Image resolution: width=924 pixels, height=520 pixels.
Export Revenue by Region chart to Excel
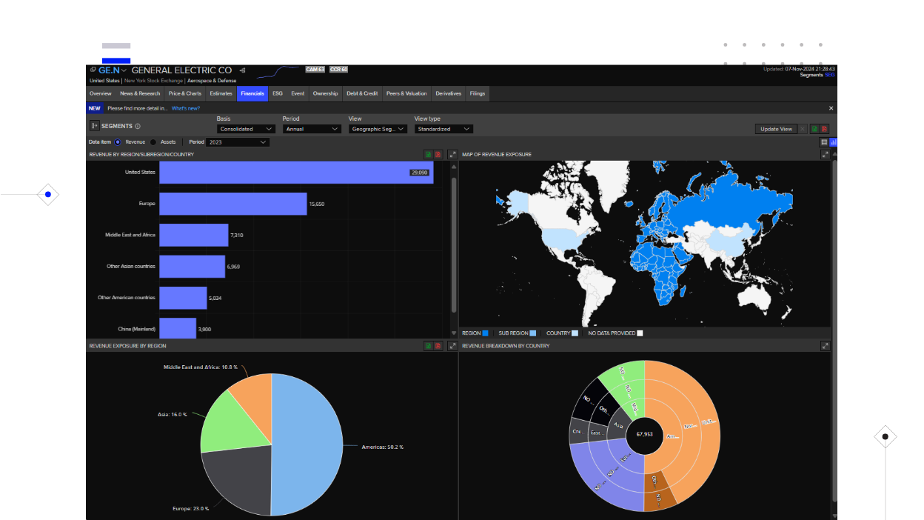(x=429, y=154)
